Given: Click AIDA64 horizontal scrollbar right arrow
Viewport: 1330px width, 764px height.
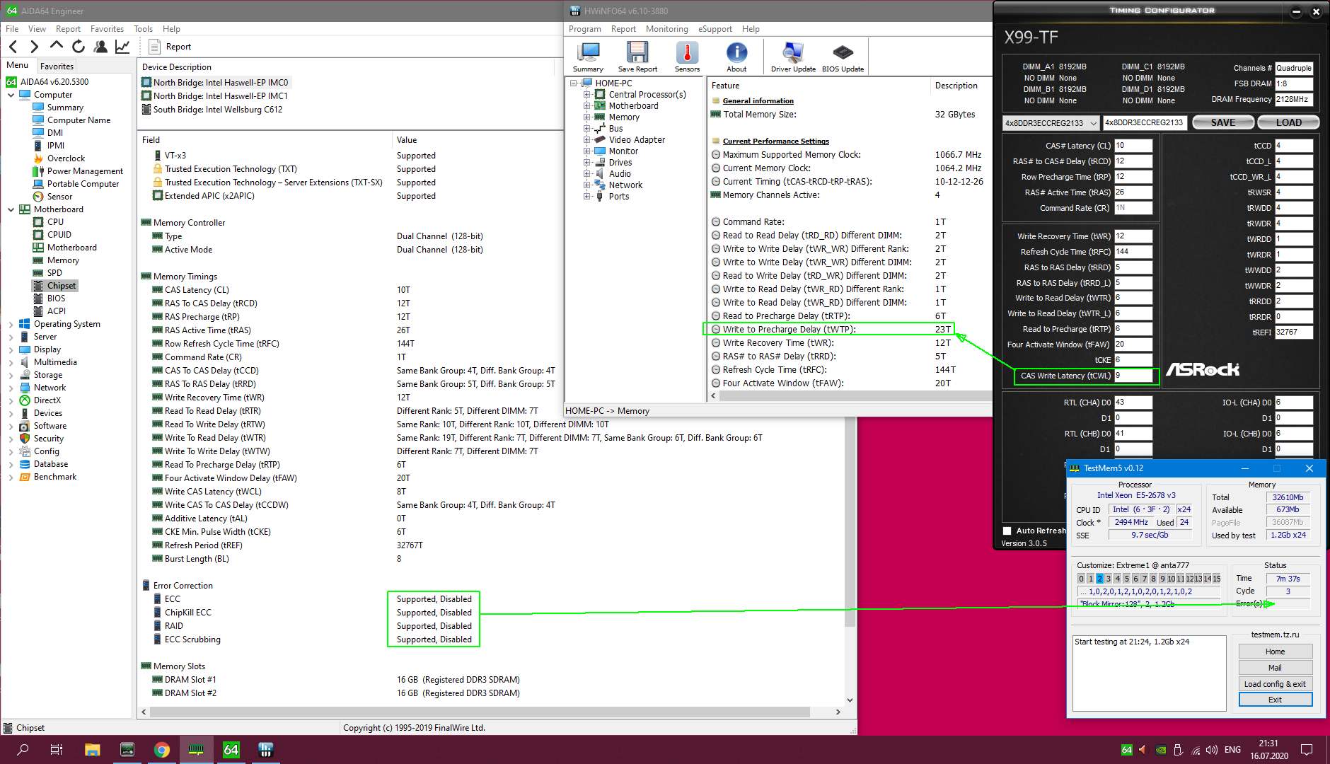Looking at the screenshot, I should pyautogui.click(x=838, y=712).
